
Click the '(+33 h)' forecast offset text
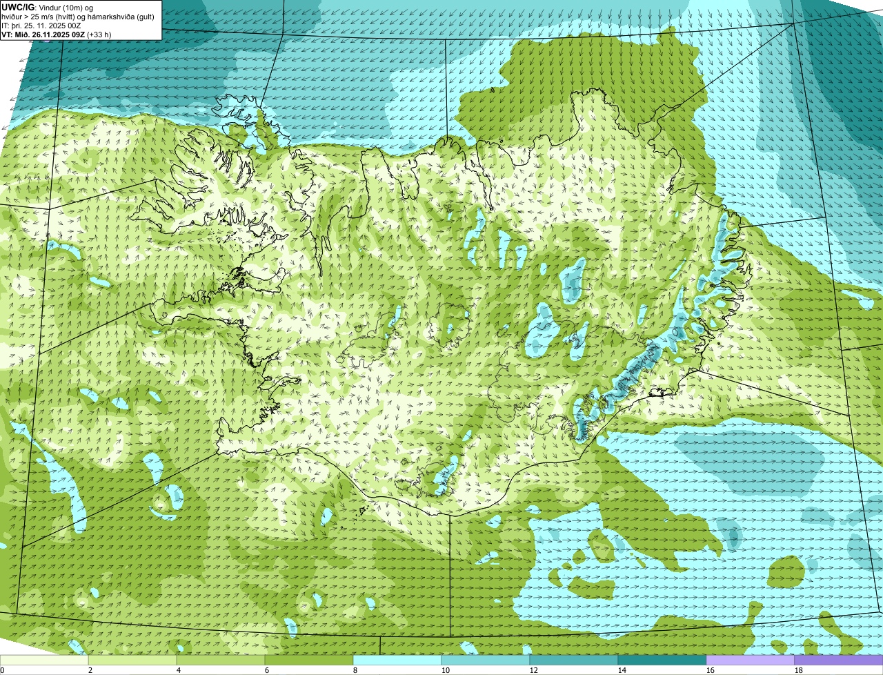pyautogui.click(x=99, y=34)
